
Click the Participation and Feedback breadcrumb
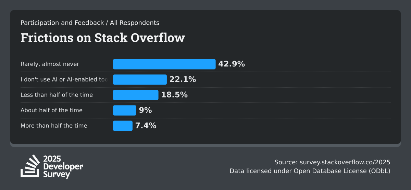pos(62,23)
